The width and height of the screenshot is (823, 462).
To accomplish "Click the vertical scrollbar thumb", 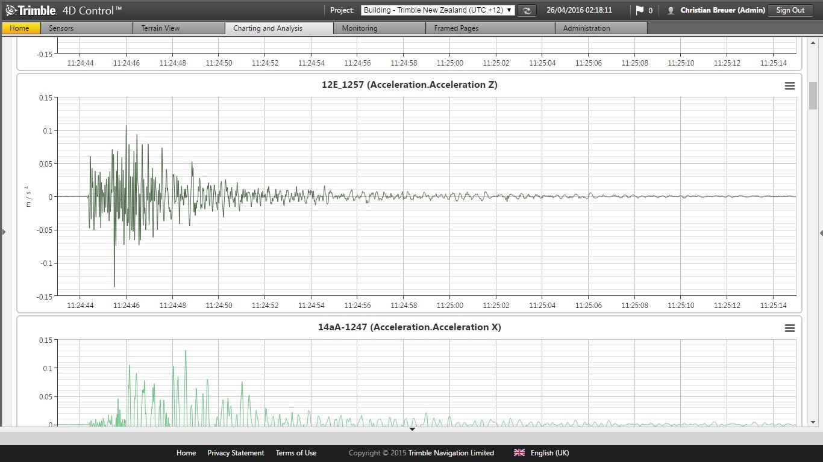I will [x=813, y=96].
